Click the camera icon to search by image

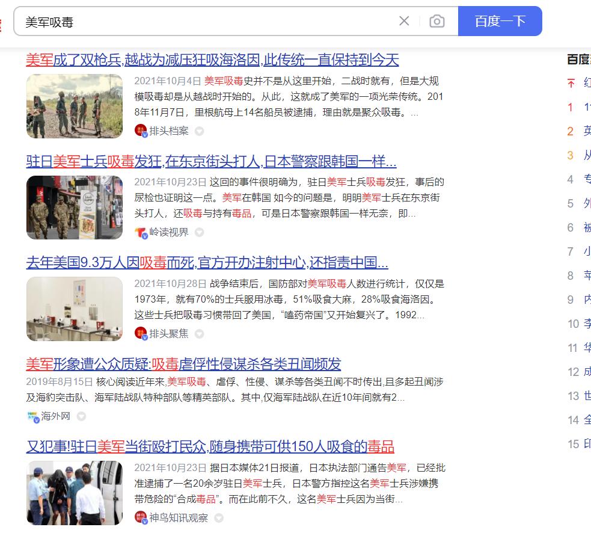tap(437, 20)
